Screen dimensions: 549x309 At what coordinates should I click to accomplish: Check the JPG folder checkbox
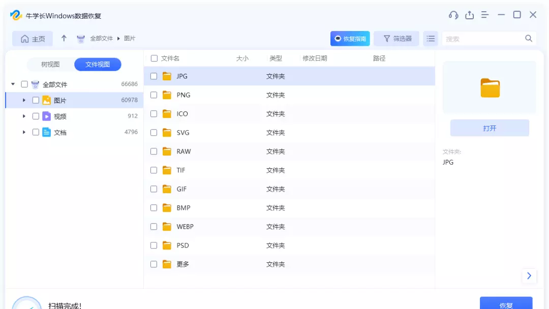pos(154,76)
